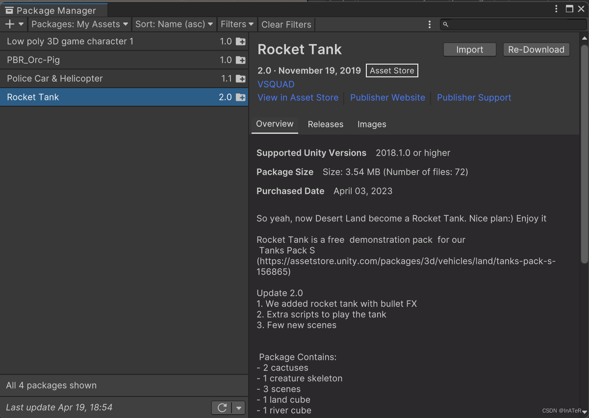Click the Import button

(469, 49)
